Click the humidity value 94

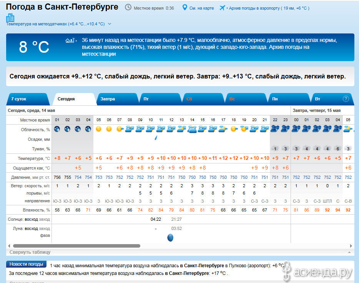[338, 210]
